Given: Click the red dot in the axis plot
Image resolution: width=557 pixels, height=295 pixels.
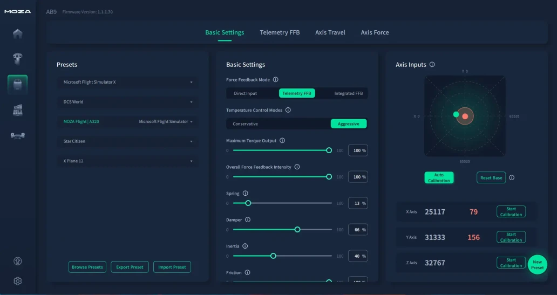Looking at the screenshot, I should (x=465, y=116).
